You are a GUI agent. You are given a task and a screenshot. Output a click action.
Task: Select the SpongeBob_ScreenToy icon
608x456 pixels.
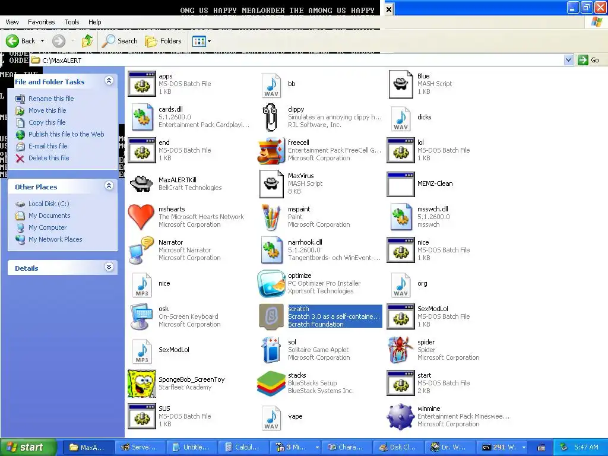[x=141, y=383]
